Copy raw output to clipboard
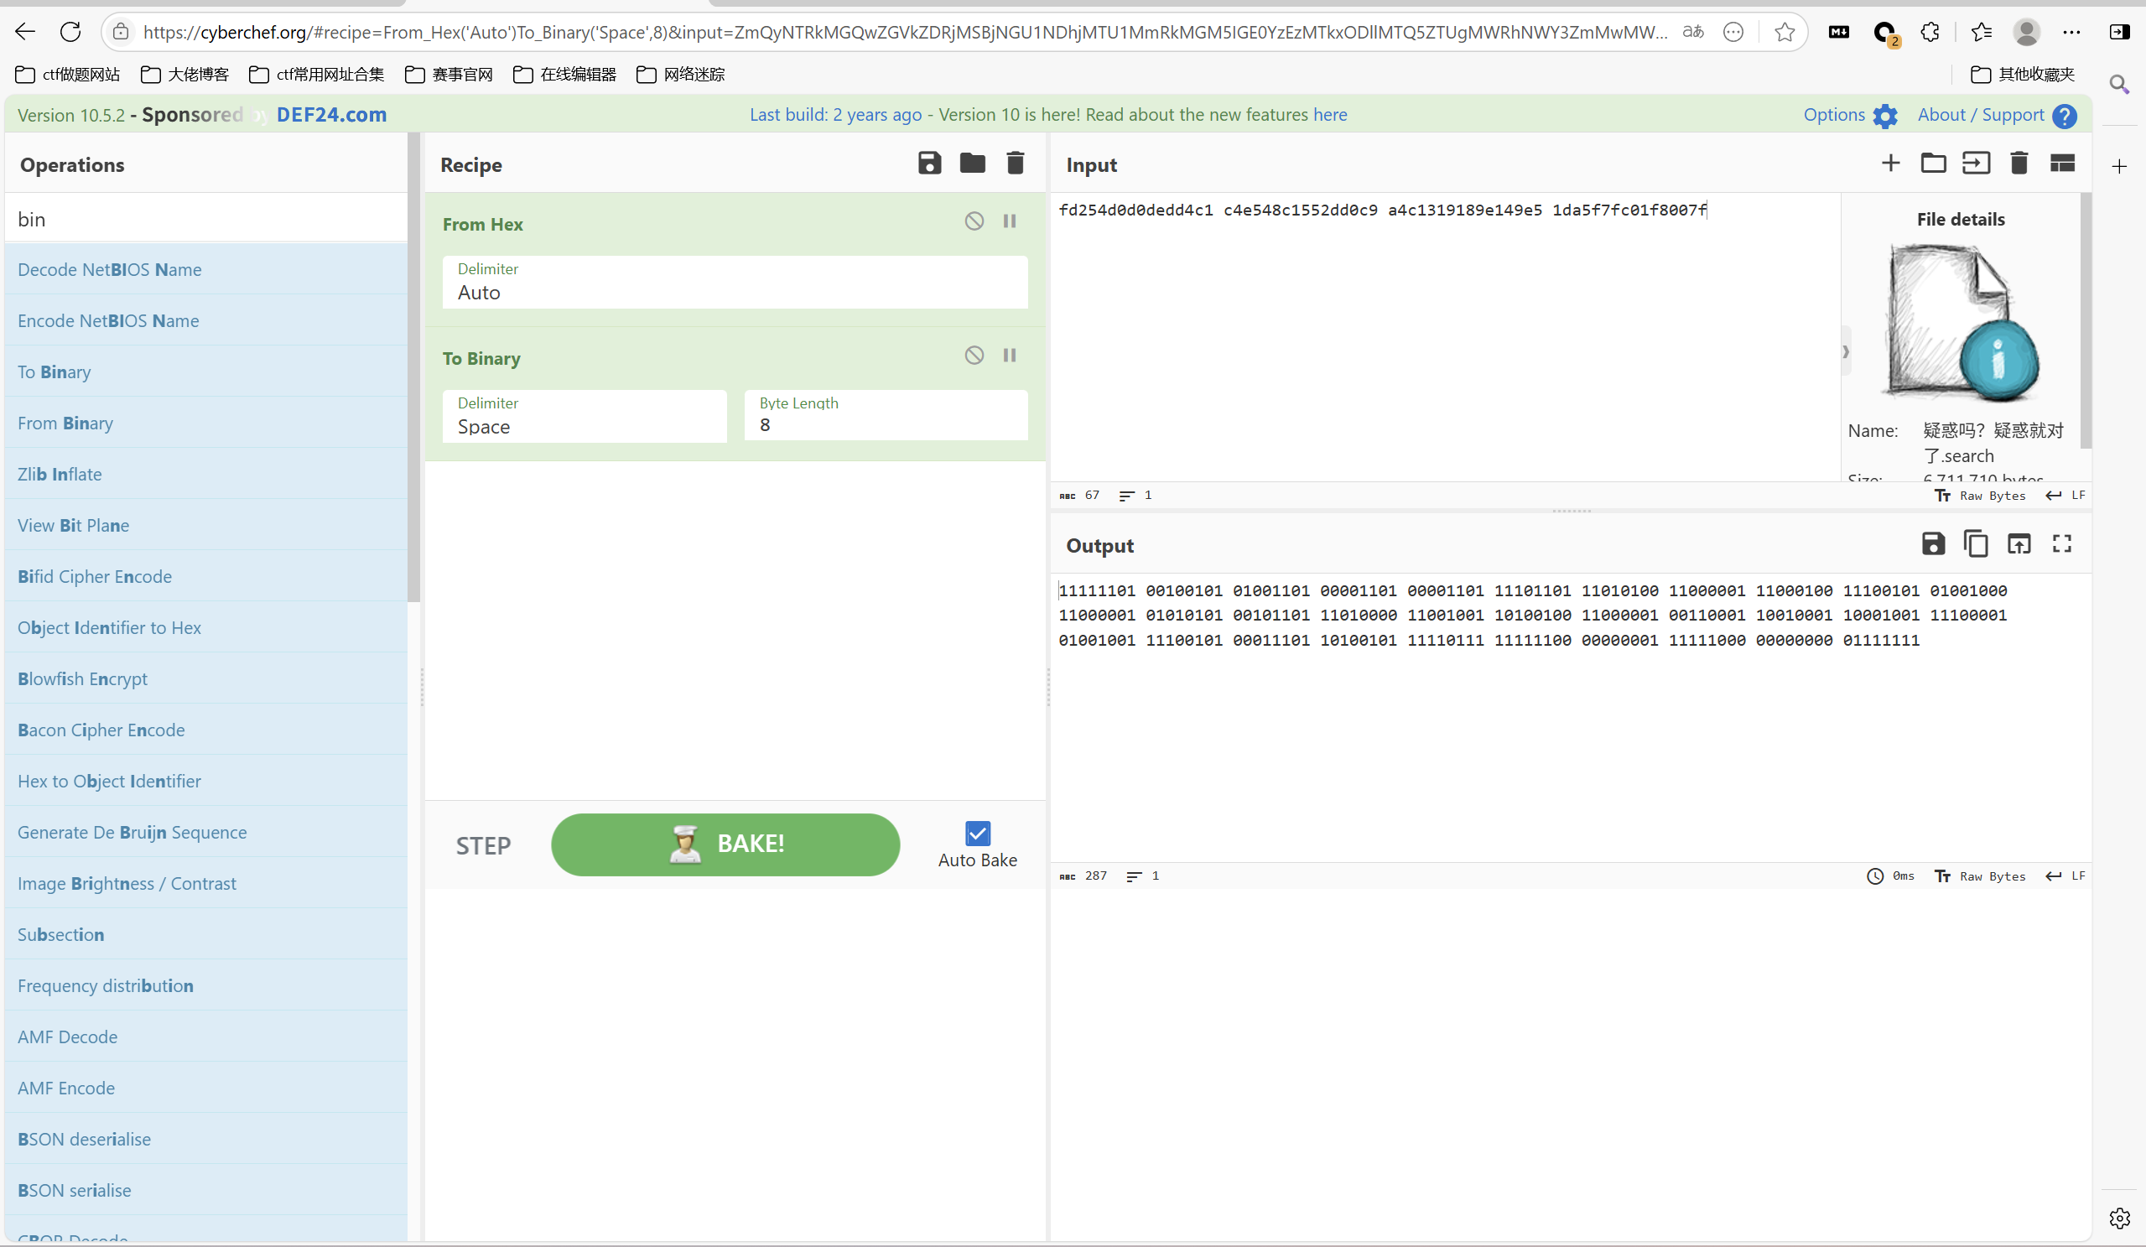This screenshot has width=2146, height=1247. click(x=1976, y=543)
